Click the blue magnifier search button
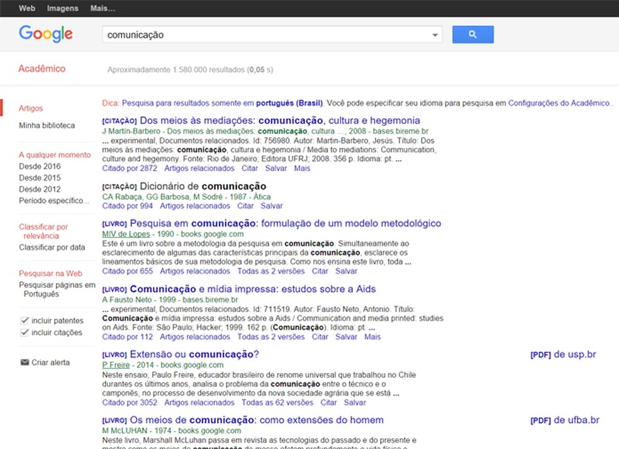 pyautogui.click(x=472, y=35)
